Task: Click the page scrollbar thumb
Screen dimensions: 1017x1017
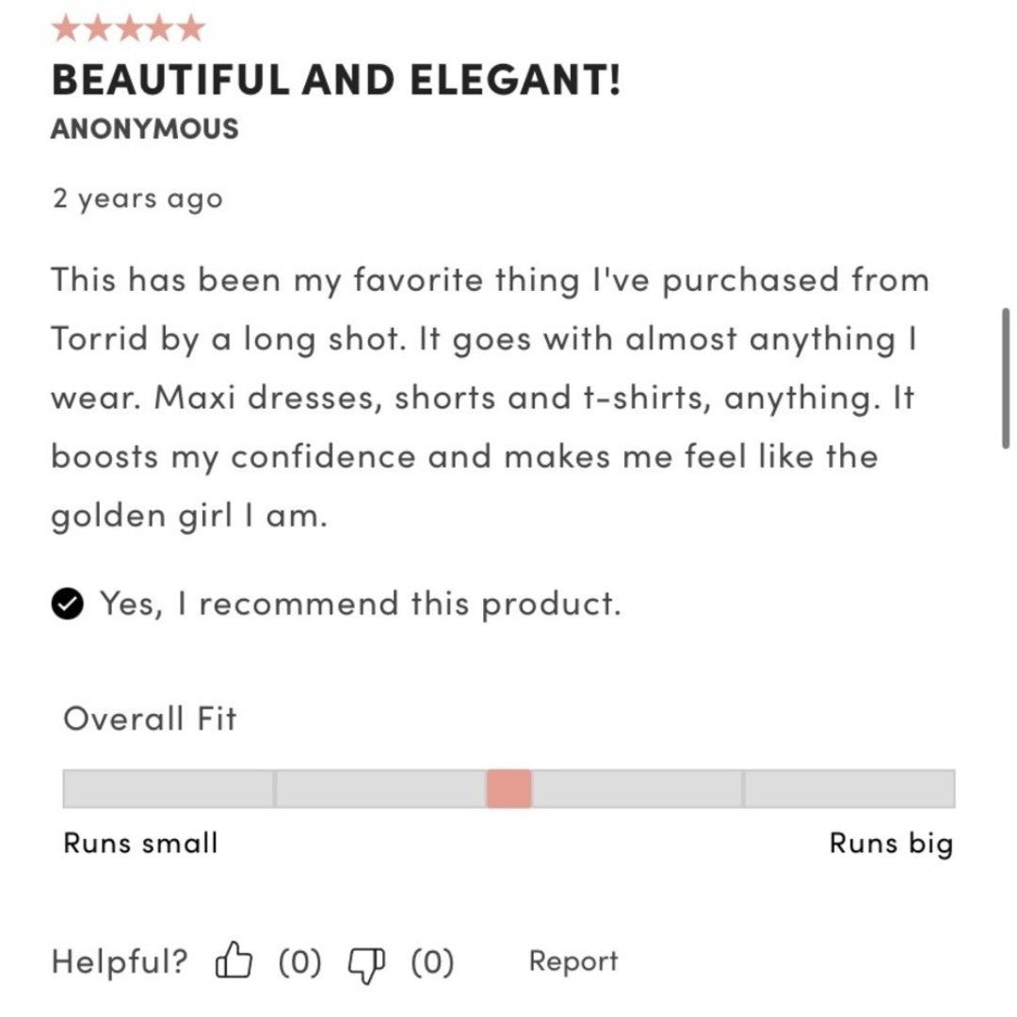Action: pyautogui.click(x=1006, y=379)
